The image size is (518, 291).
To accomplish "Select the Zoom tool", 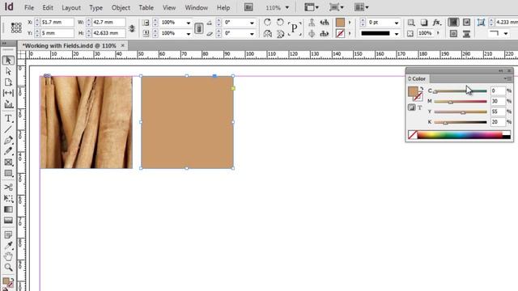I will (8, 268).
